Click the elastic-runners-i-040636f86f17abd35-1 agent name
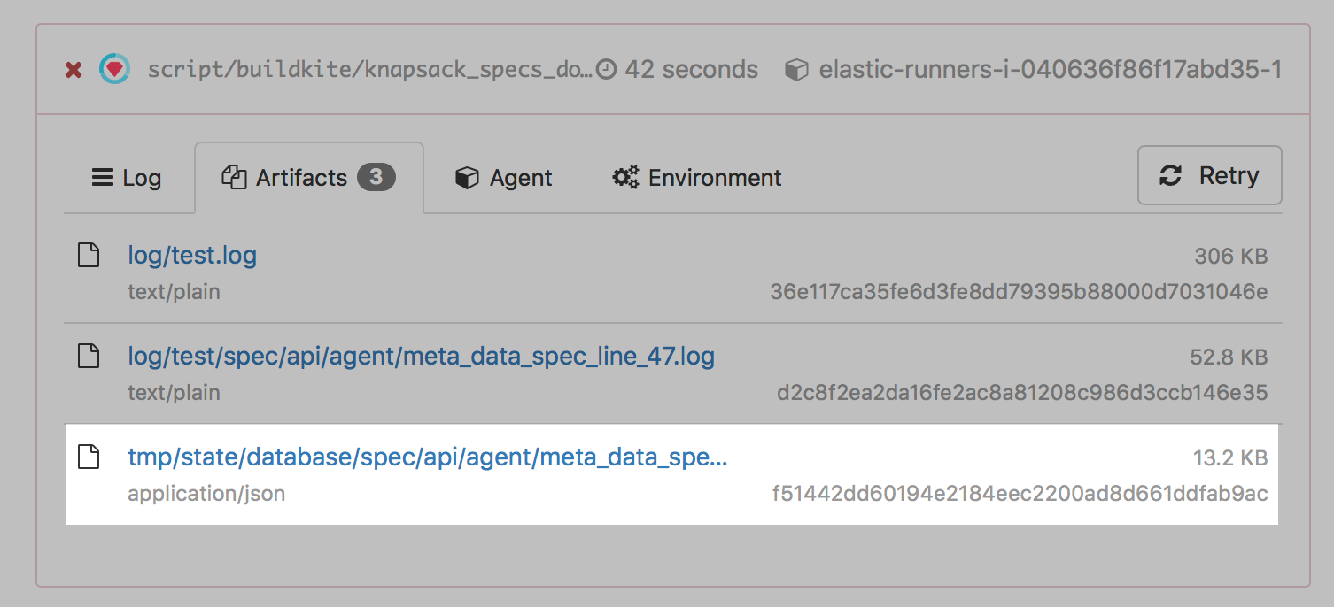 1050,70
